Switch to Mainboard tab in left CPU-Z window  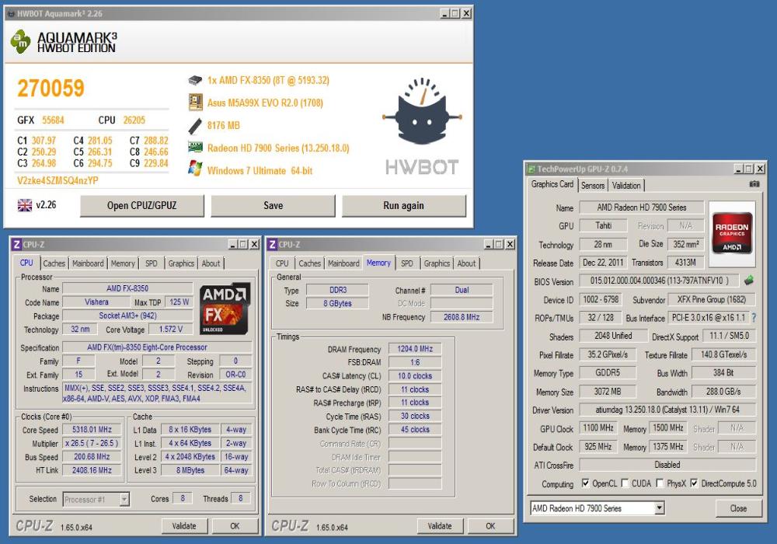89,263
